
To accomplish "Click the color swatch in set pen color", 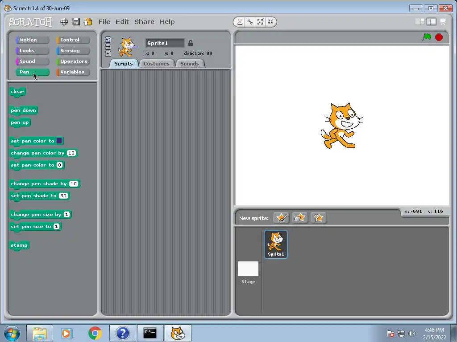I will 59,141.
